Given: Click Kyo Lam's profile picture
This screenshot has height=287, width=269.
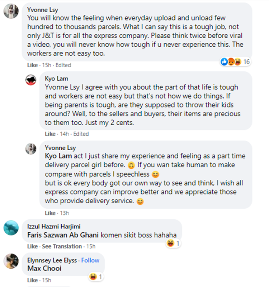Looking at the screenshot, I should 31,80.
